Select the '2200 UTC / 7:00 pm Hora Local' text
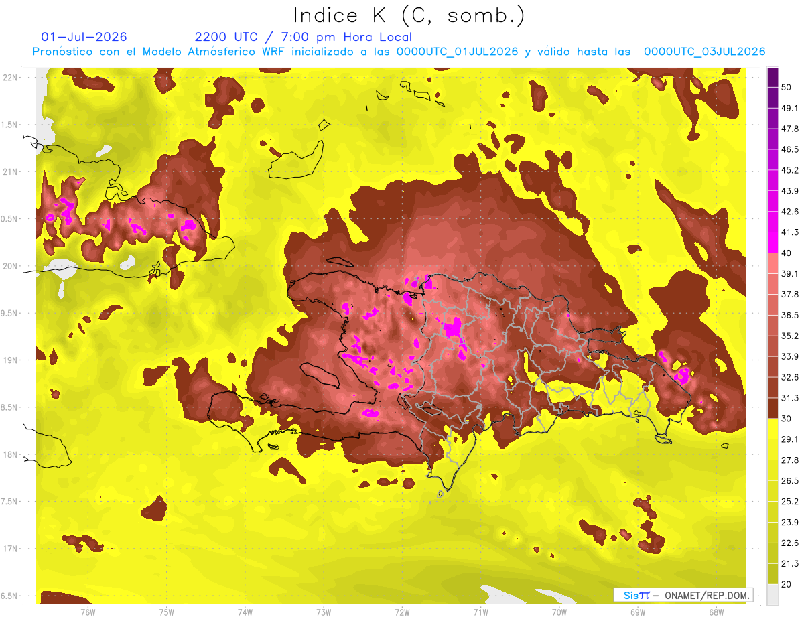The image size is (804, 621). tap(304, 37)
